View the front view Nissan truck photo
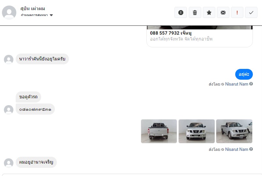The height and width of the screenshot is (176, 262). [197, 131]
